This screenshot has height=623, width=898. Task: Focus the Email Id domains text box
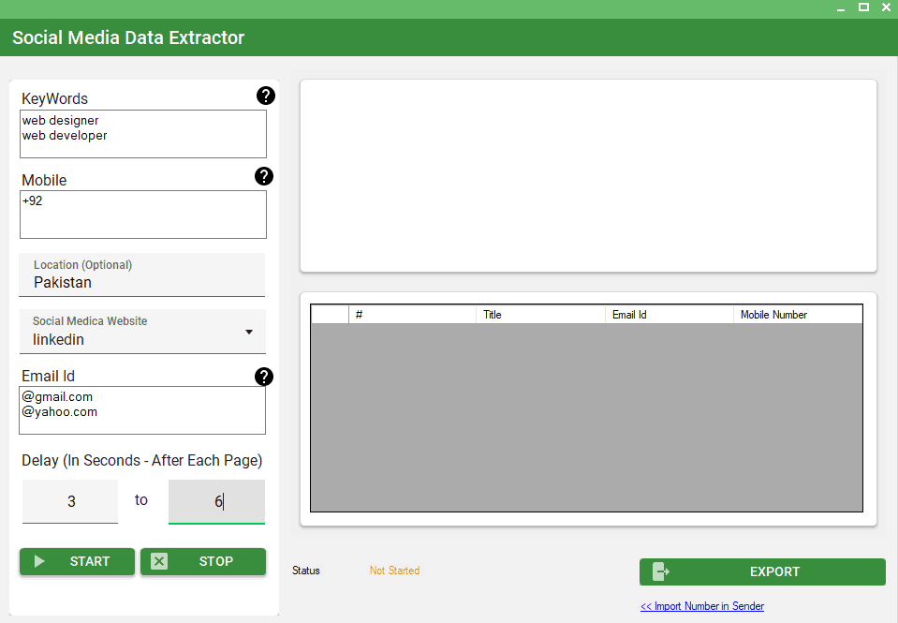[142, 410]
